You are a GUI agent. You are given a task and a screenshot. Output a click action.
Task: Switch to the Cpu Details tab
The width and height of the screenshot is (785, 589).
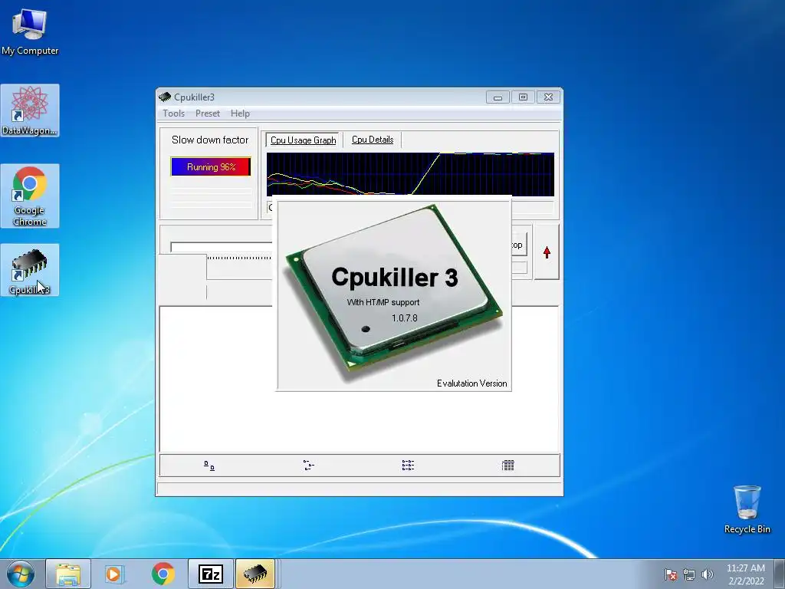373,140
